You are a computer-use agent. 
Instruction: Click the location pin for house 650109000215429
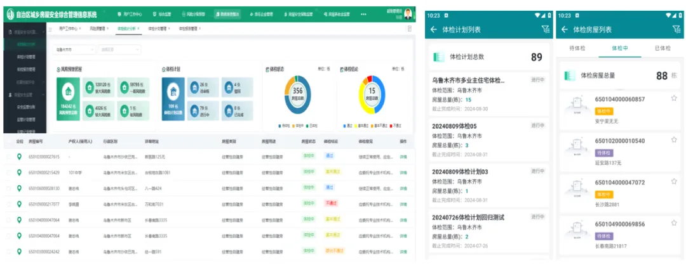click(x=19, y=172)
